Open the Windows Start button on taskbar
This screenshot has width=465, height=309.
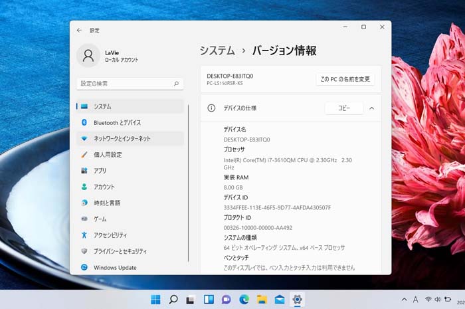[x=155, y=300]
